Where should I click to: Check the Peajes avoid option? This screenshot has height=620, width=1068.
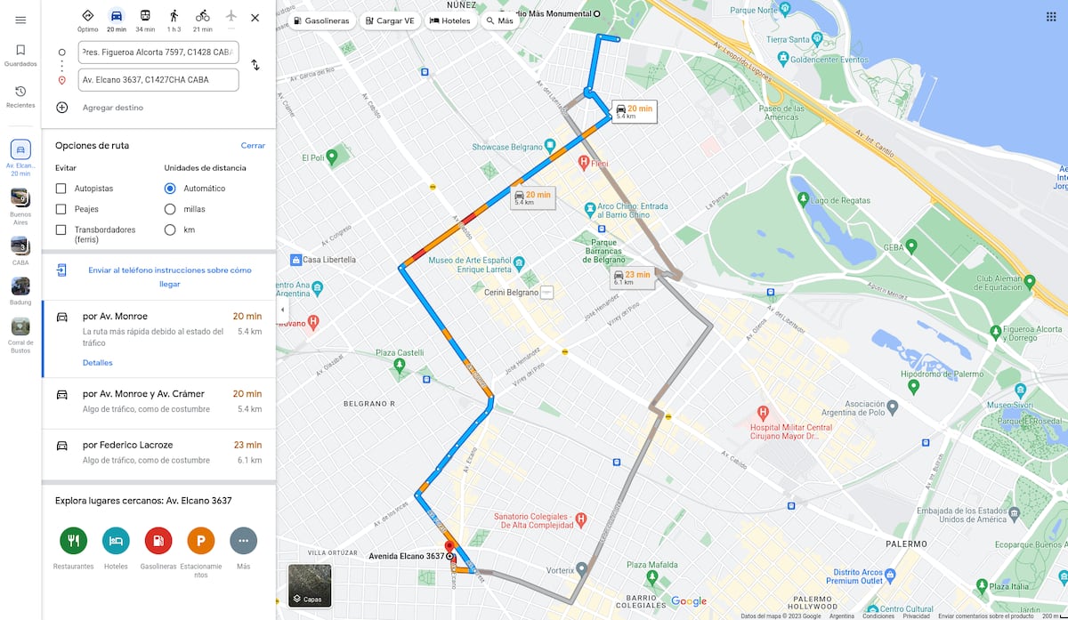[x=61, y=209]
